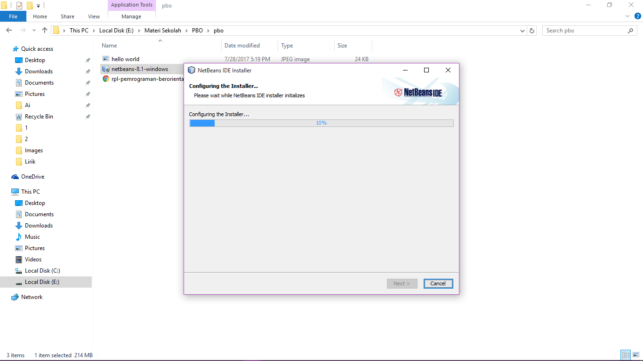Open Downloads under Quick access
This screenshot has width=643, height=361.
coord(39,71)
